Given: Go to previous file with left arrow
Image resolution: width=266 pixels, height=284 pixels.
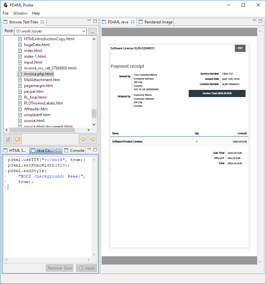Looking at the screenshot, I should tap(83, 139).
